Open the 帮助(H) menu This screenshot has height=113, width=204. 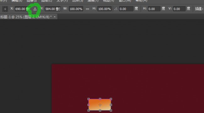(x=141, y=1)
